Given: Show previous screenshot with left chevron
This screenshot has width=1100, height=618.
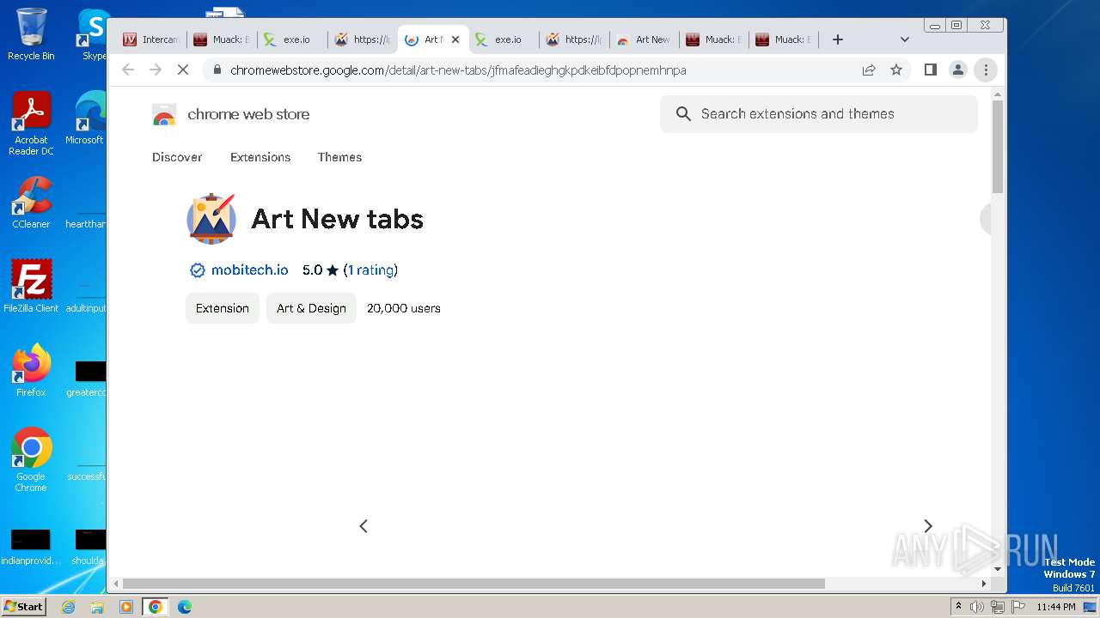Looking at the screenshot, I should (x=364, y=525).
